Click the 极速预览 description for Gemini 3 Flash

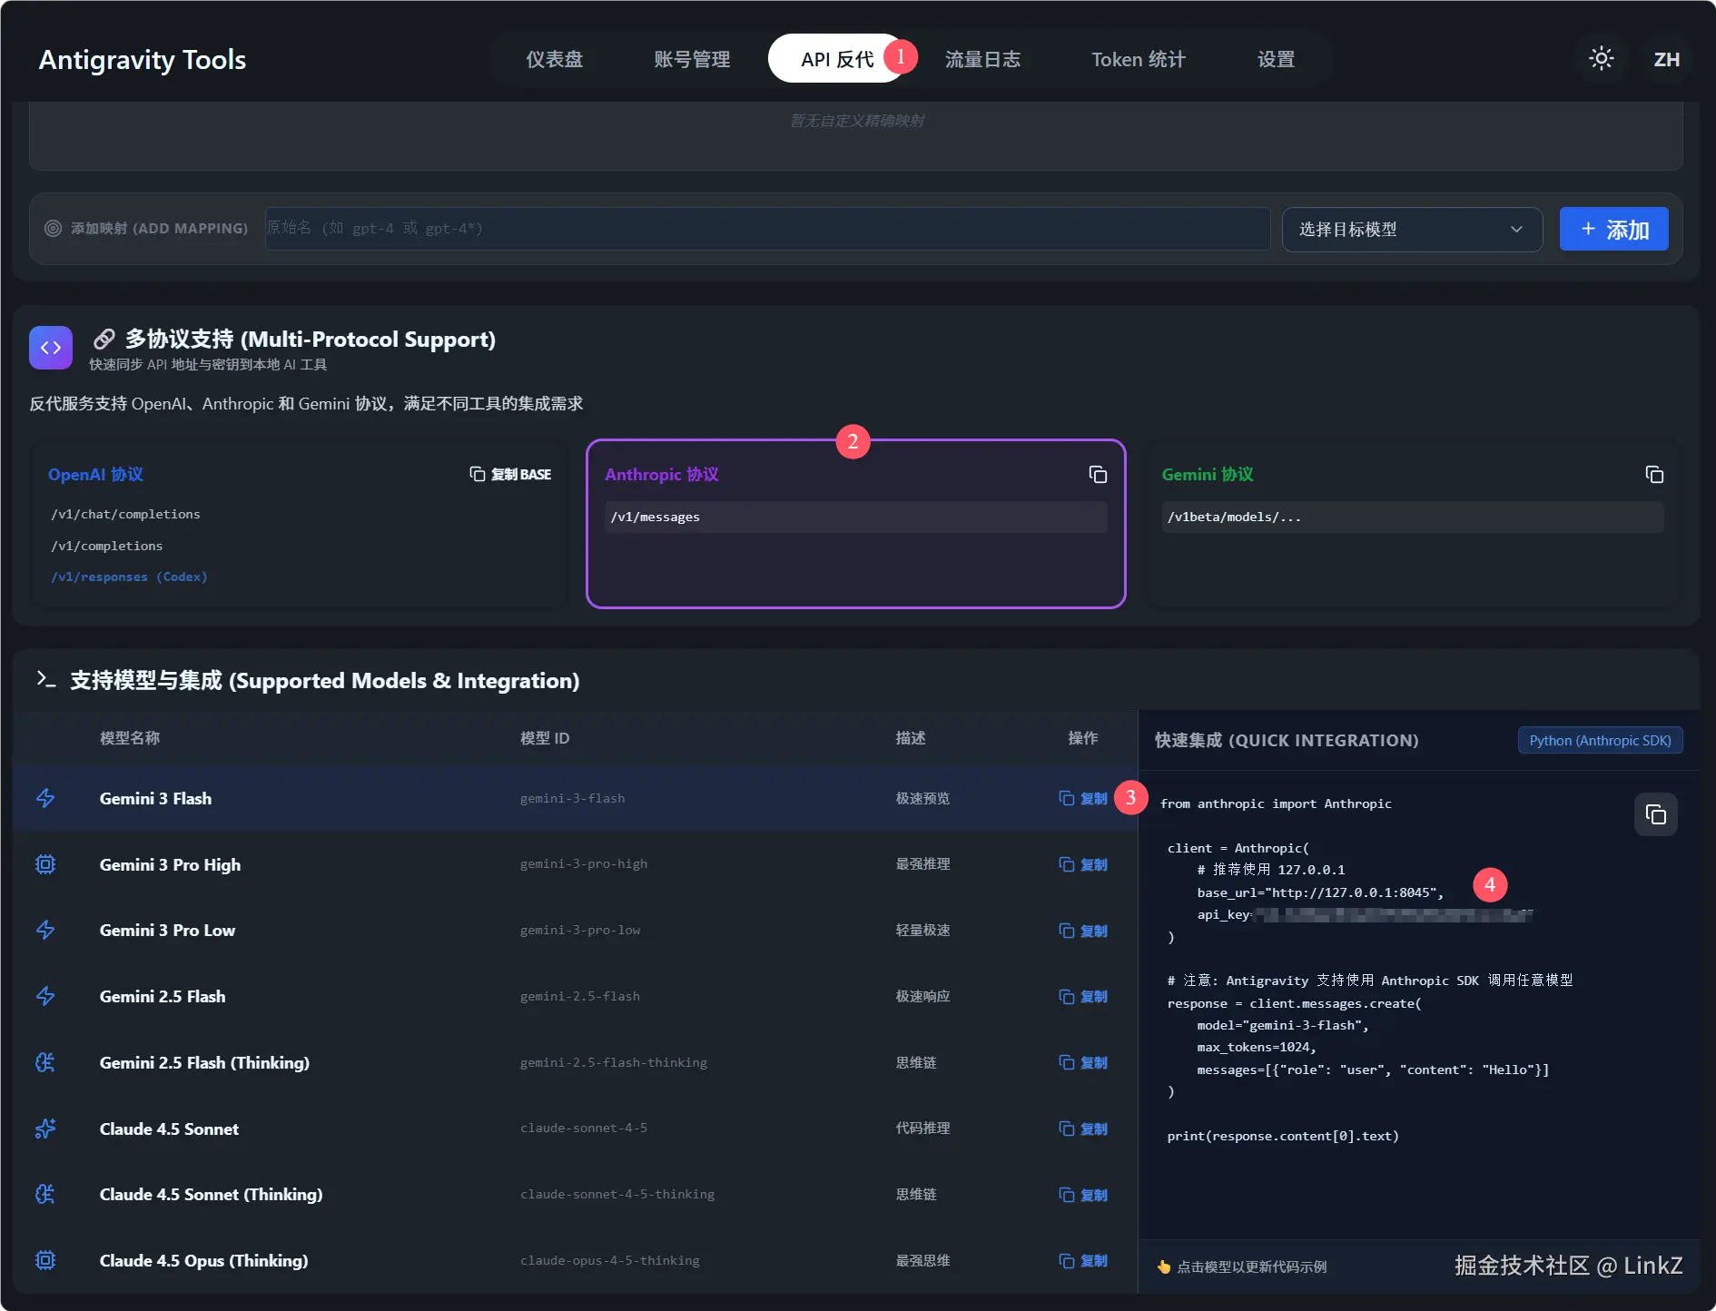(922, 798)
